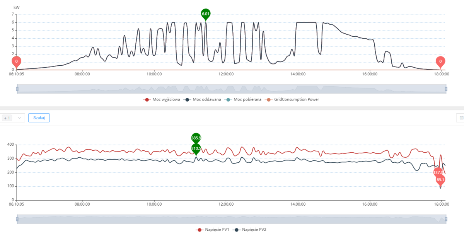Click the right handle of voltage chart zoom slider
Image resolution: width=464 pixels, height=235 pixels.
tap(446, 219)
